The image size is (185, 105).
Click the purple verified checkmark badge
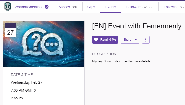[x=47, y=7]
